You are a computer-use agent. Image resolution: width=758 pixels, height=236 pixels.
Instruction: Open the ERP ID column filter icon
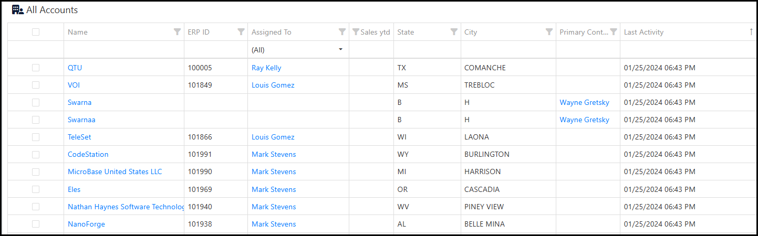(x=241, y=32)
